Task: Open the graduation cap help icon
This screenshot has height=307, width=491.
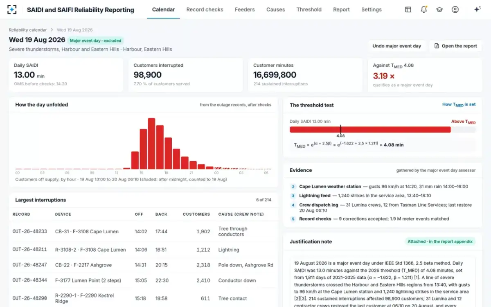Action: [439, 9]
